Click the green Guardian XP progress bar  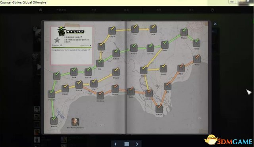(71, 48)
